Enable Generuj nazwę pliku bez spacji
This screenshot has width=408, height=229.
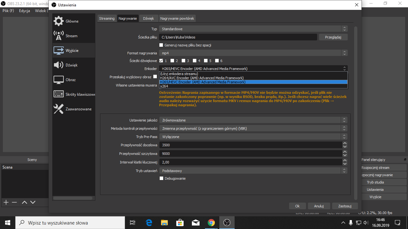coord(161,45)
